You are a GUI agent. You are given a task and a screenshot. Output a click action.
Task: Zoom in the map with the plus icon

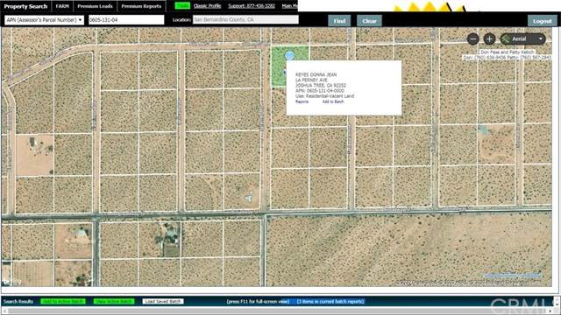[x=489, y=38]
